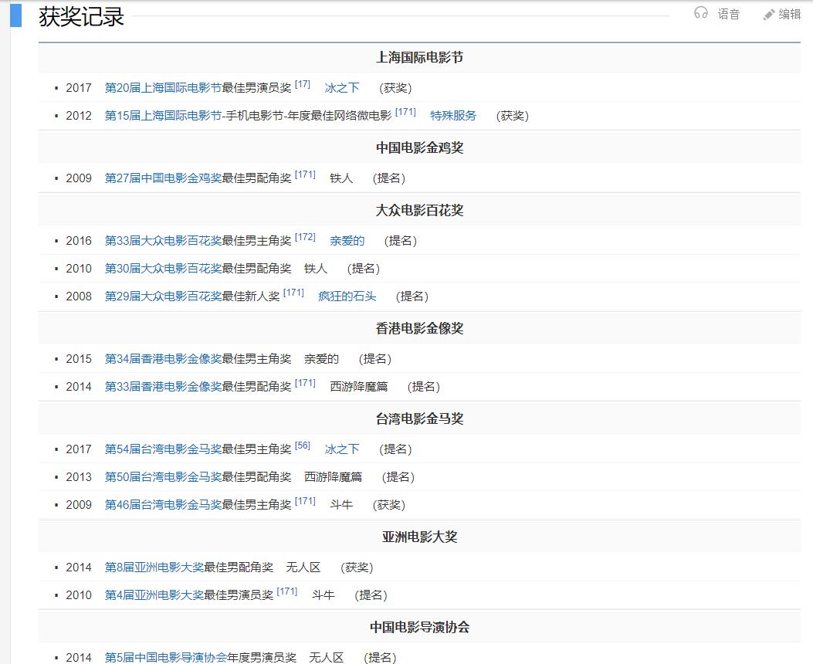This screenshot has height=664, width=813.
Task: Open the 特殊服务 micro-film link
Action: pyautogui.click(x=452, y=116)
